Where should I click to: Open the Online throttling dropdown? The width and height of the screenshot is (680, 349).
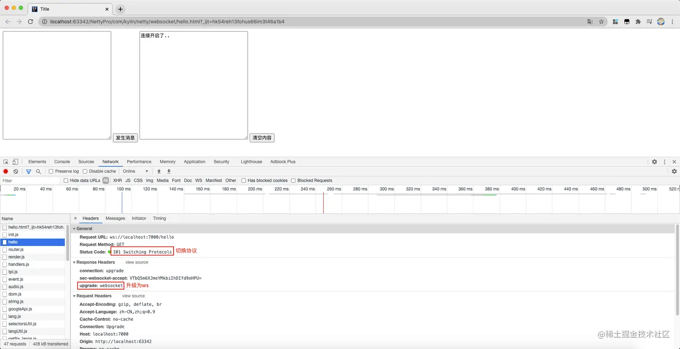click(135, 171)
